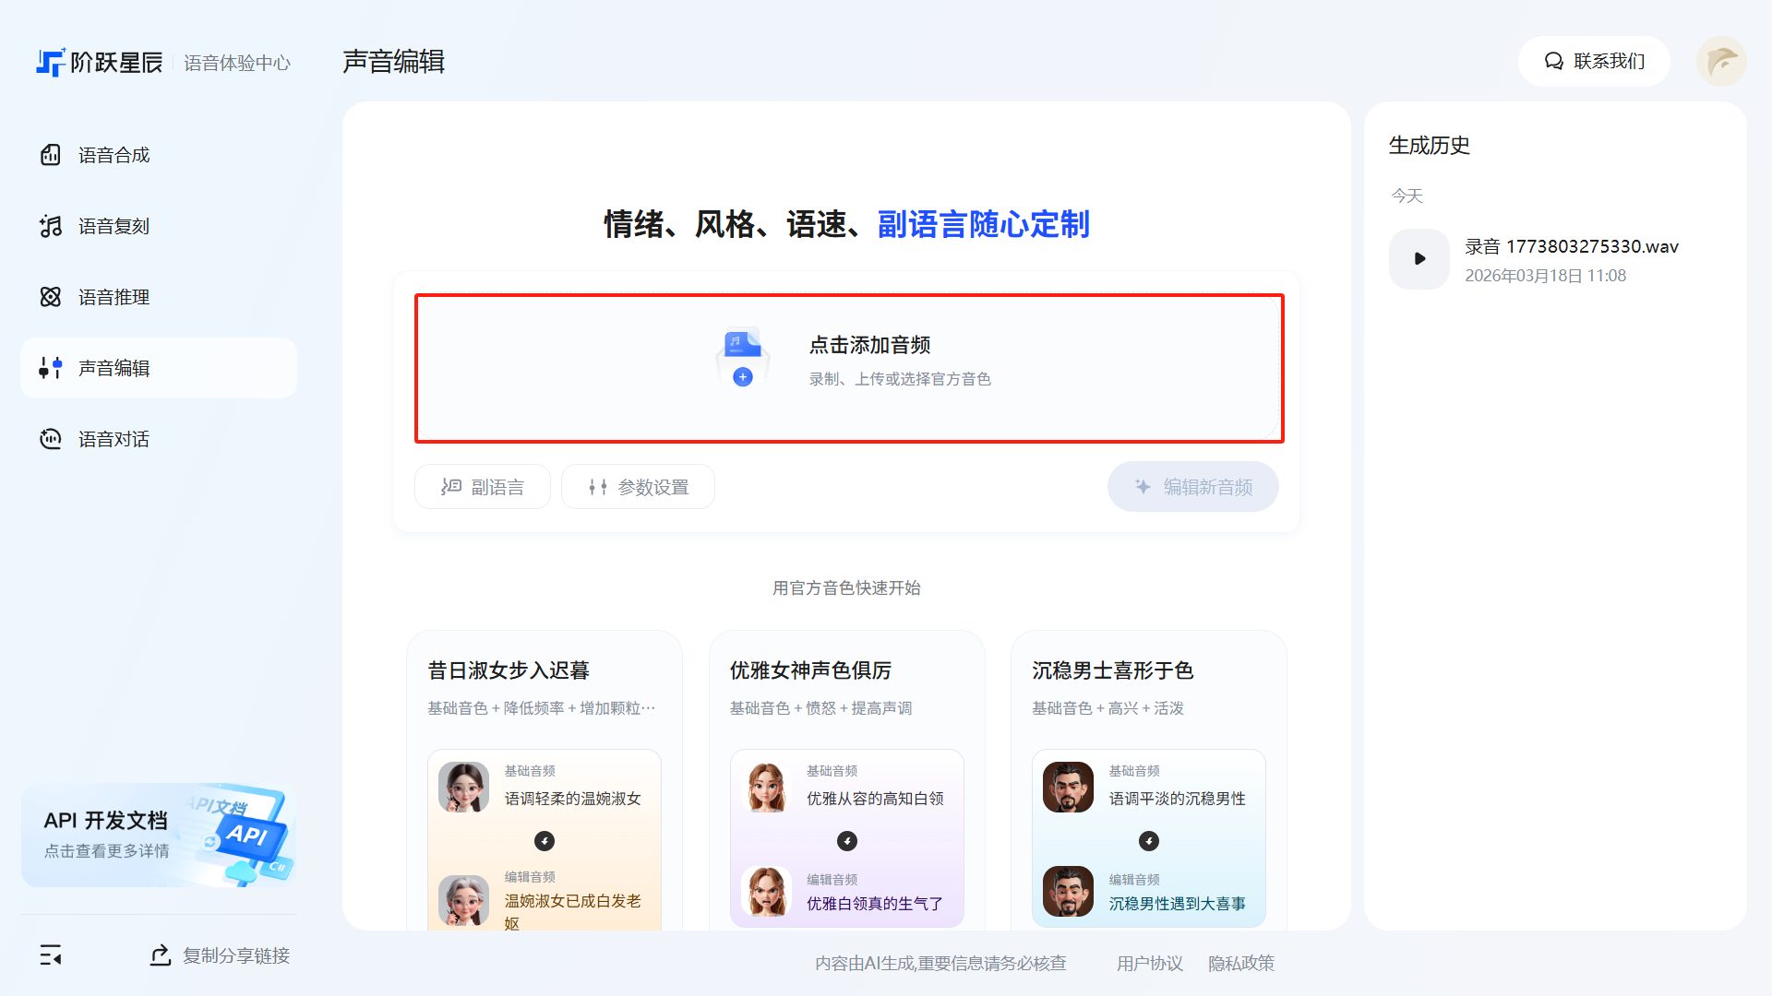Open 参数设置 parameter settings
Image resolution: width=1772 pixels, height=996 pixels.
638,487
